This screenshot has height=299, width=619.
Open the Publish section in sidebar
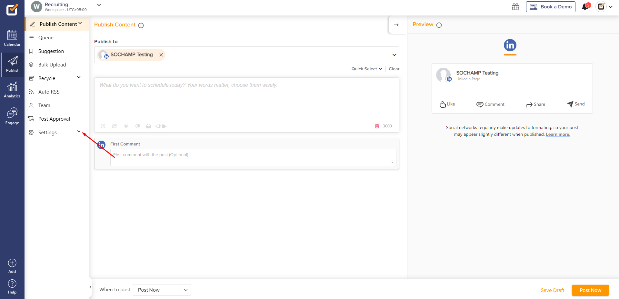click(x=13, y=64)
